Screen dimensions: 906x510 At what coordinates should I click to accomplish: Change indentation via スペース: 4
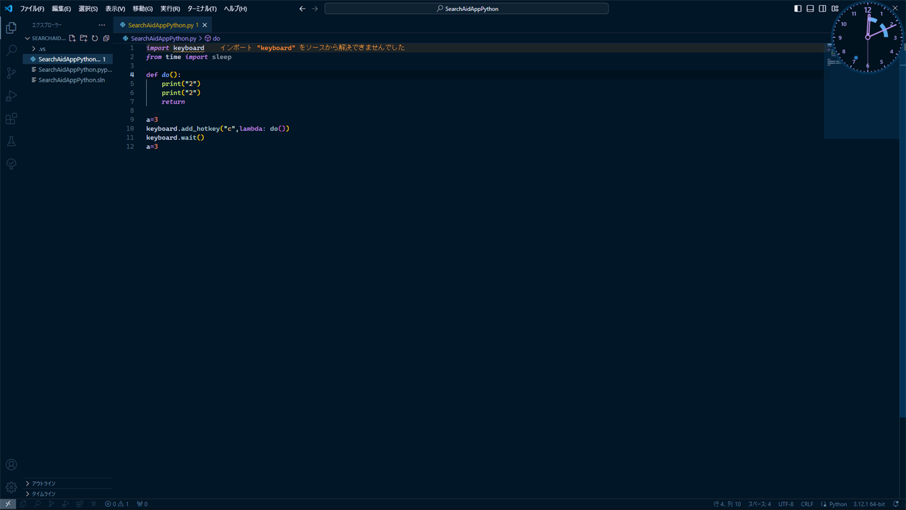point(760,504)
